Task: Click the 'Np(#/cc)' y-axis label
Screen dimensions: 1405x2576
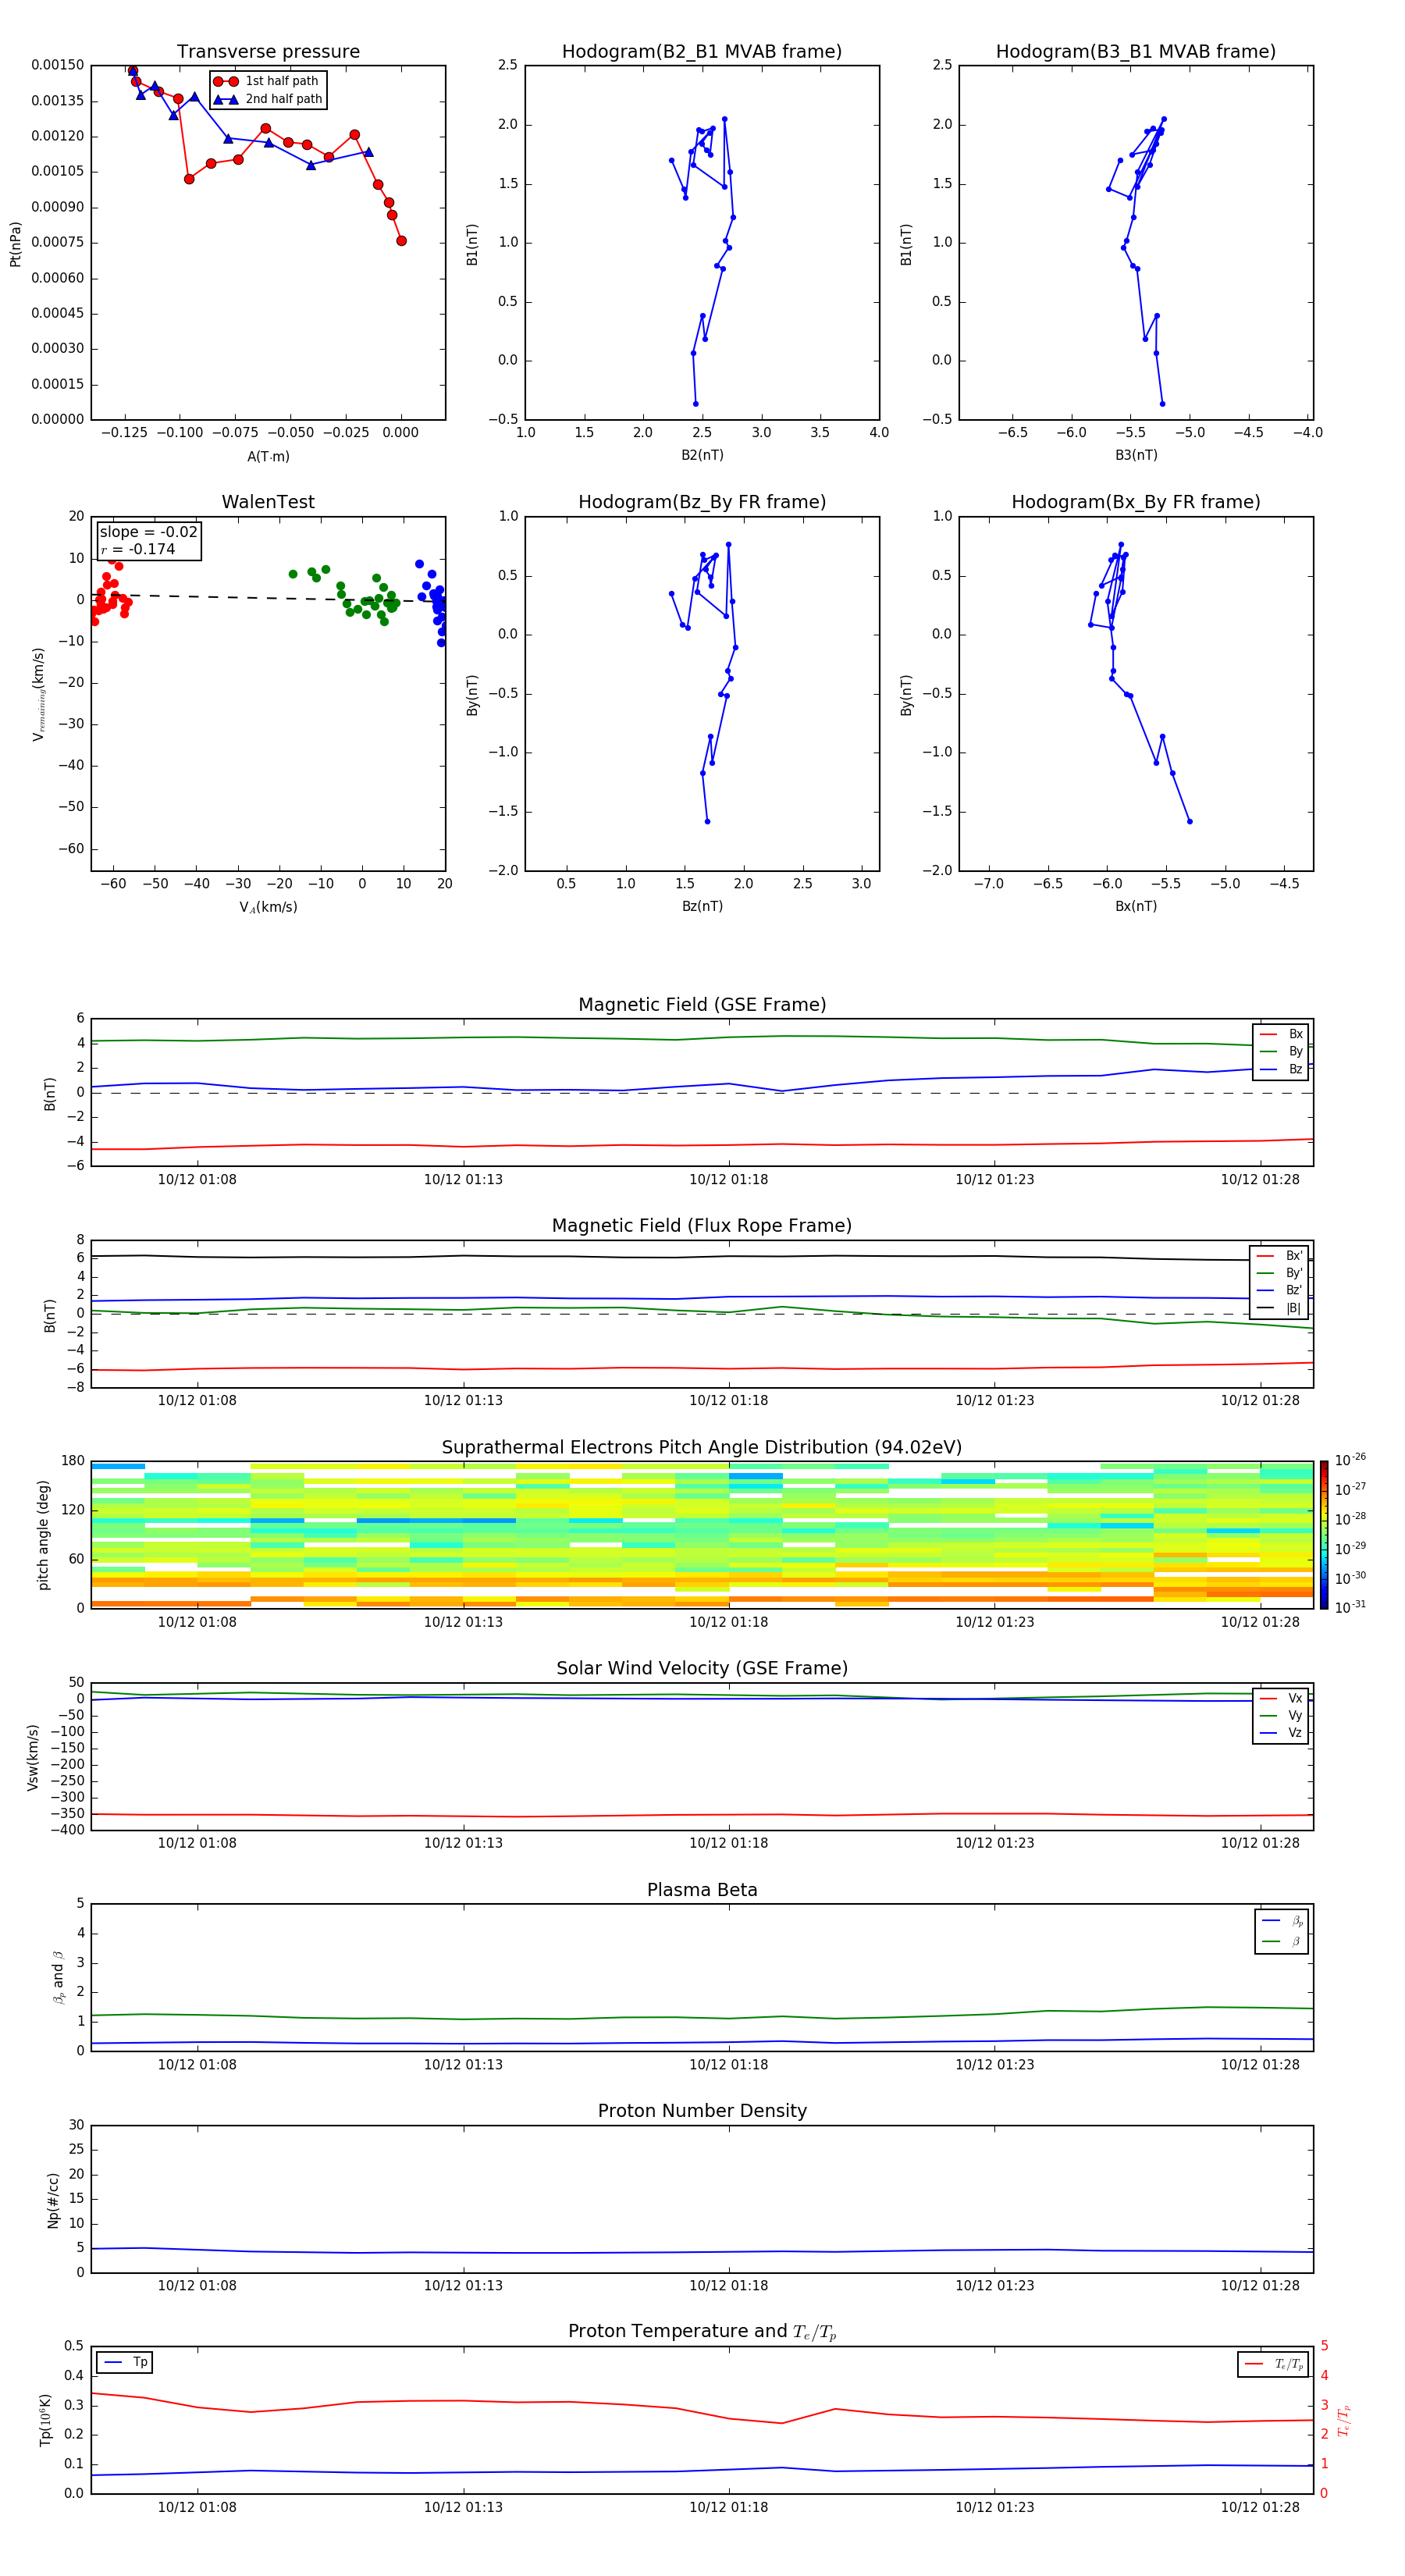Action: [x=53, y=2200]
